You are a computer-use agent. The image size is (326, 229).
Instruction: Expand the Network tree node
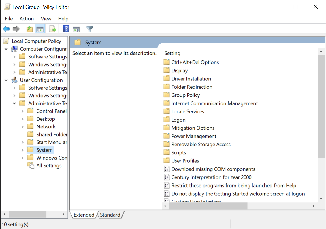coord(22,127)
